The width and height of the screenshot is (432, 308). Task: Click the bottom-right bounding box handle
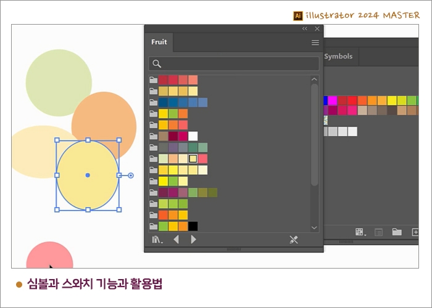[x=119, y=210]
